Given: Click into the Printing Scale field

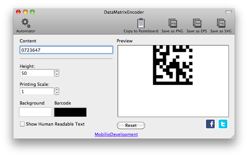Looking at the screenshot, I should pyautogui.click(x=37, y=92).
